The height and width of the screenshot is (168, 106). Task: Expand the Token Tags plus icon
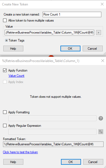click(7, 40)
